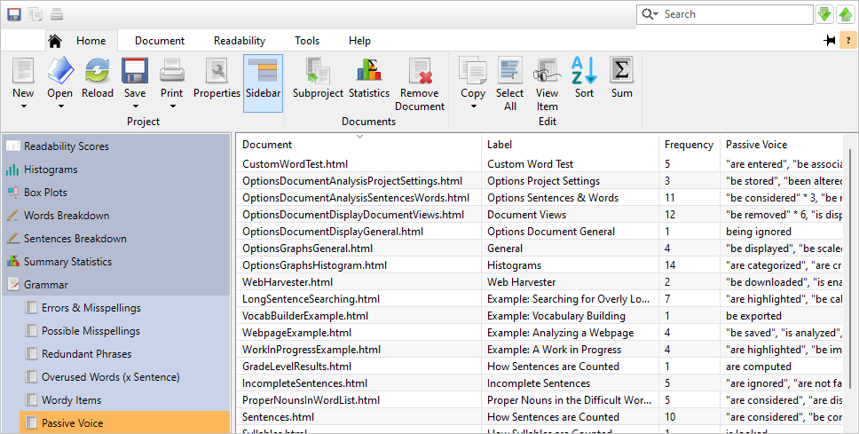Expand the Print dropdown arrow

(172, 107)
